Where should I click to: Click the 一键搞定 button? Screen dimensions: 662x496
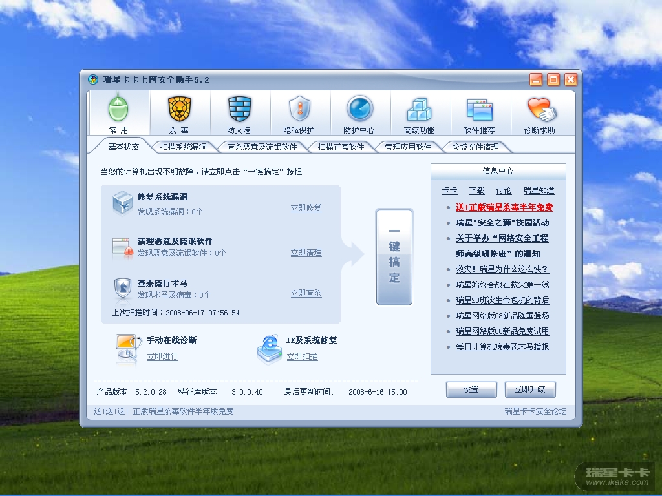tap(394, 256)
